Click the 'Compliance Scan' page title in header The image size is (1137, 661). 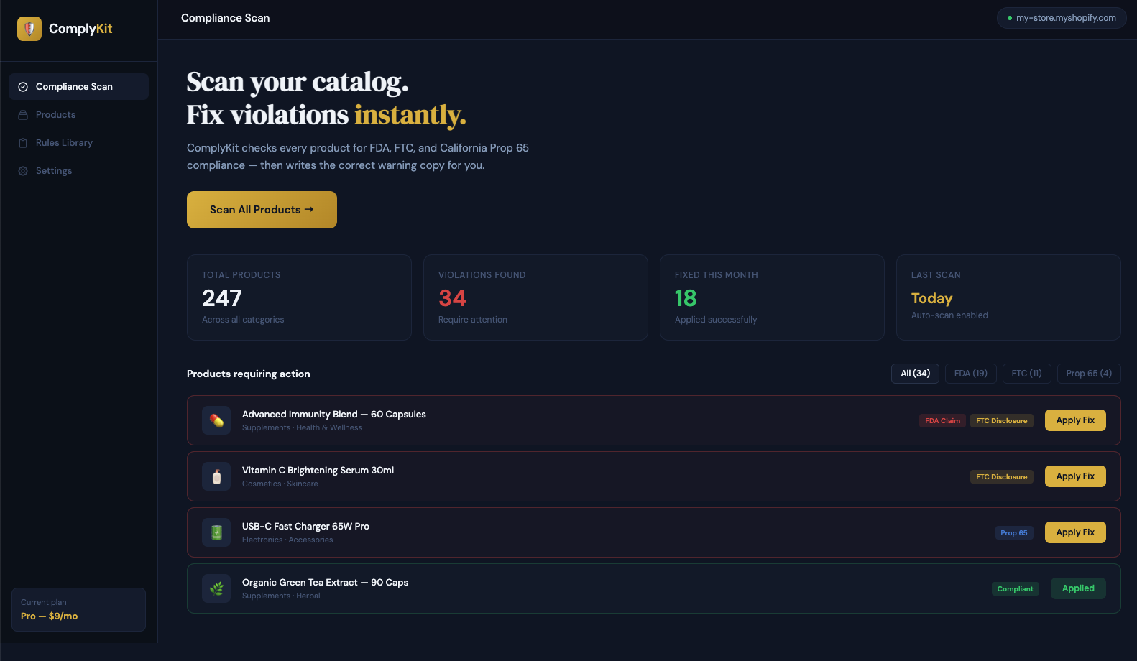point(225,18)
